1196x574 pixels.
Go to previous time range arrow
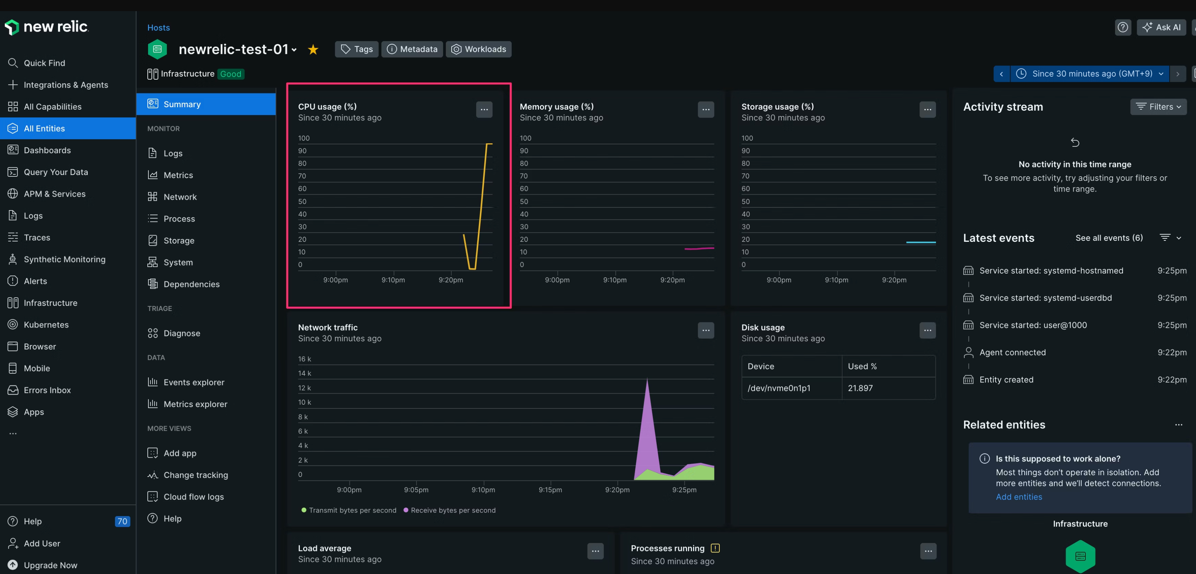click(x=1001, y=74)
